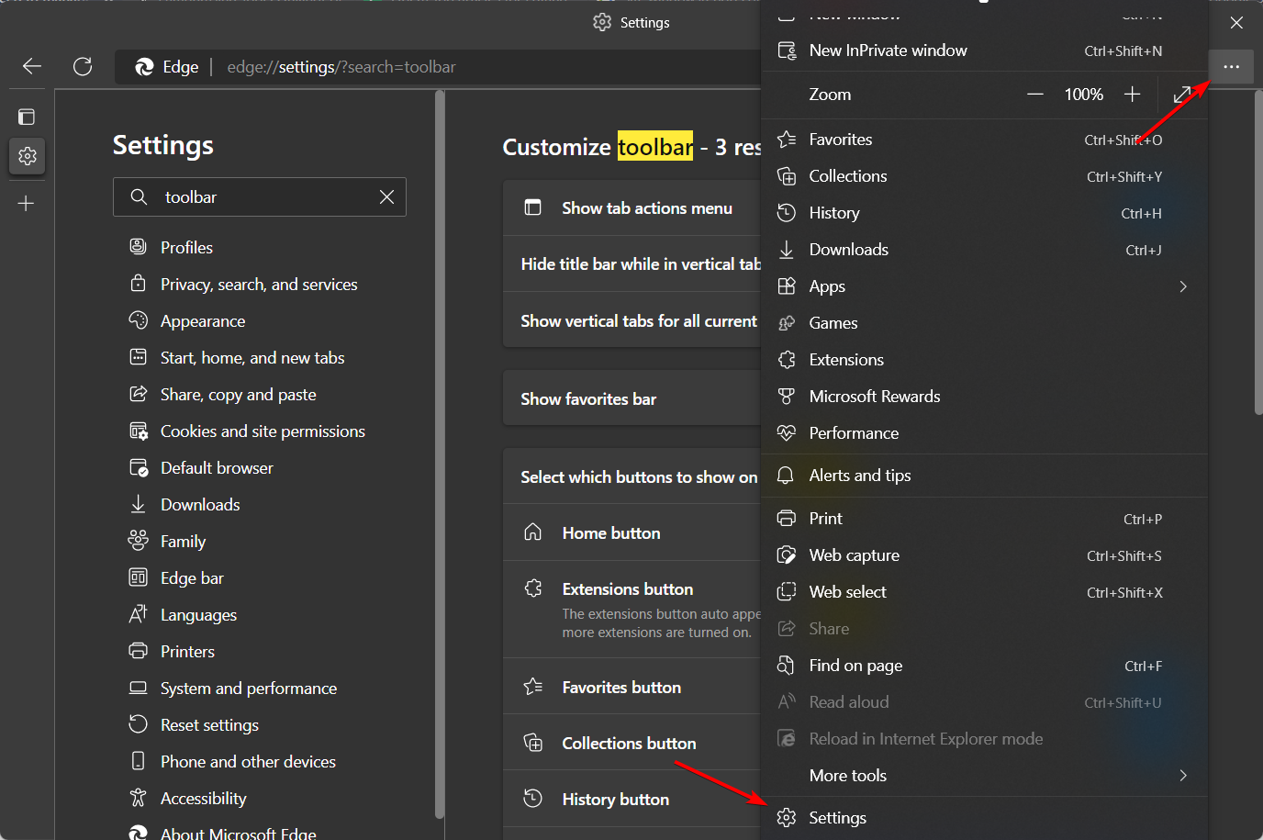Add a new tab with the plus icon
The image size is (1263, 840).
tap(27, 203)
